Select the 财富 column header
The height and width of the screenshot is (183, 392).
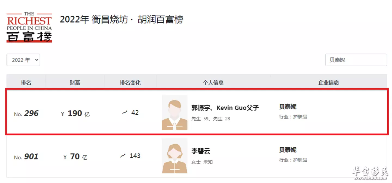(75, 83)
